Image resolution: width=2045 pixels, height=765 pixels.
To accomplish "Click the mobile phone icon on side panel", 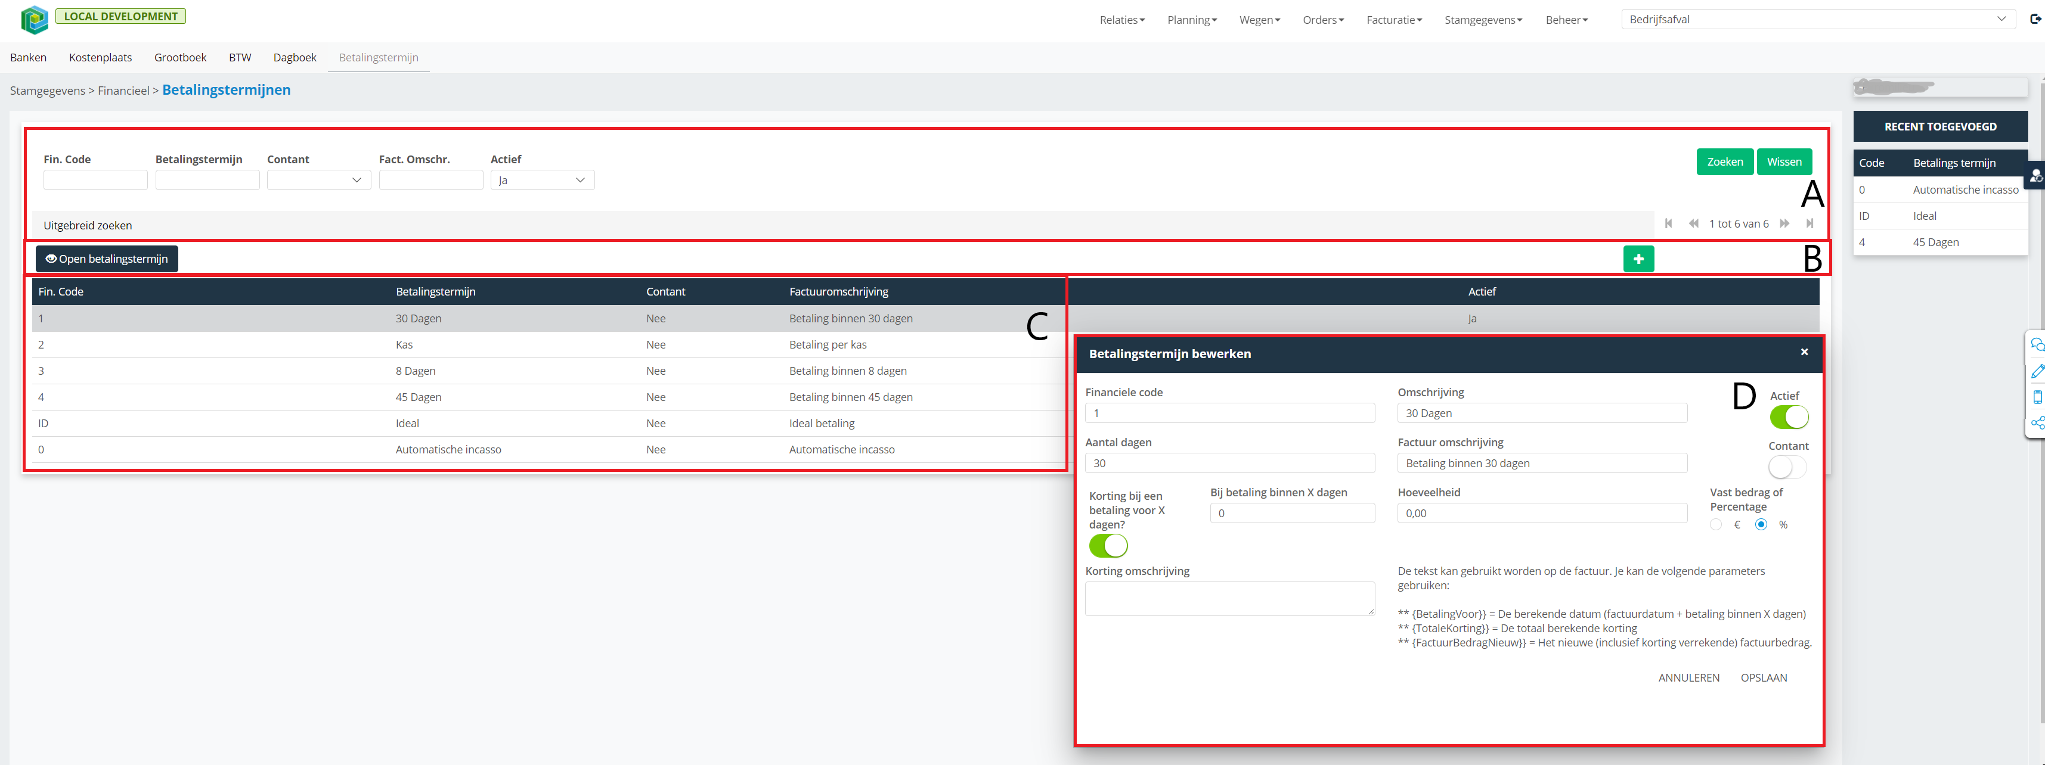I will 2038,397.
